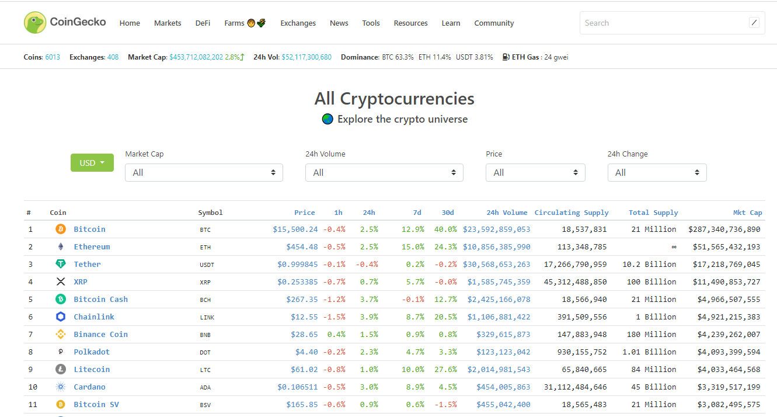Click the Binance Coin icon
The image size is (777, 417).
(61, 334)
